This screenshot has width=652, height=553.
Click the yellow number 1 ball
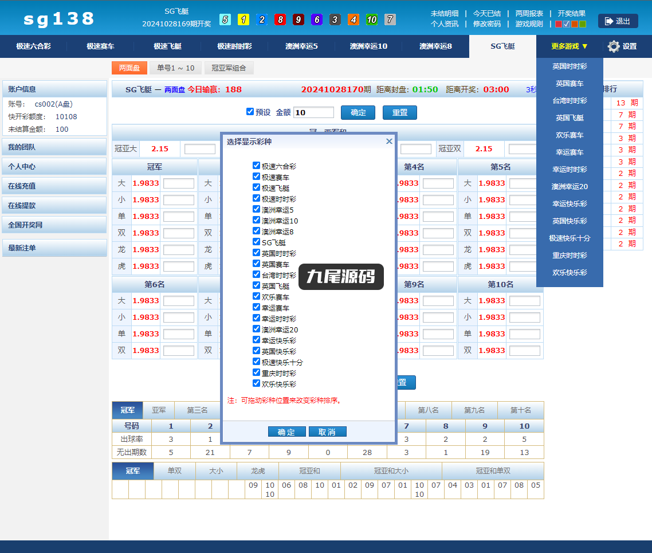click(243, 19)
